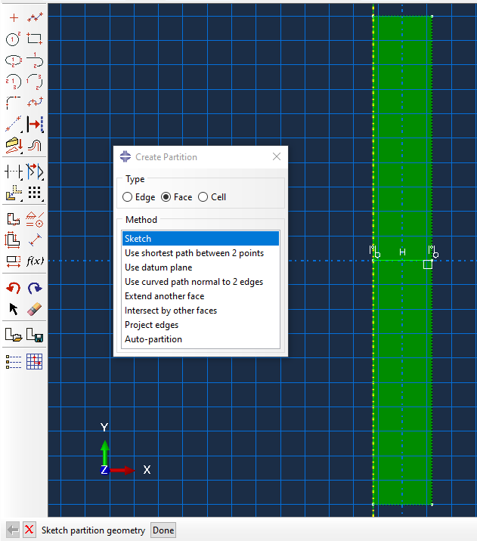
Task: Cancel the procedure with red X button
Action: click(29, 530)
